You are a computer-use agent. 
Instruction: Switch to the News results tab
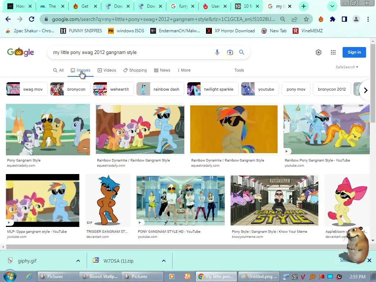[x=162, y=70]
